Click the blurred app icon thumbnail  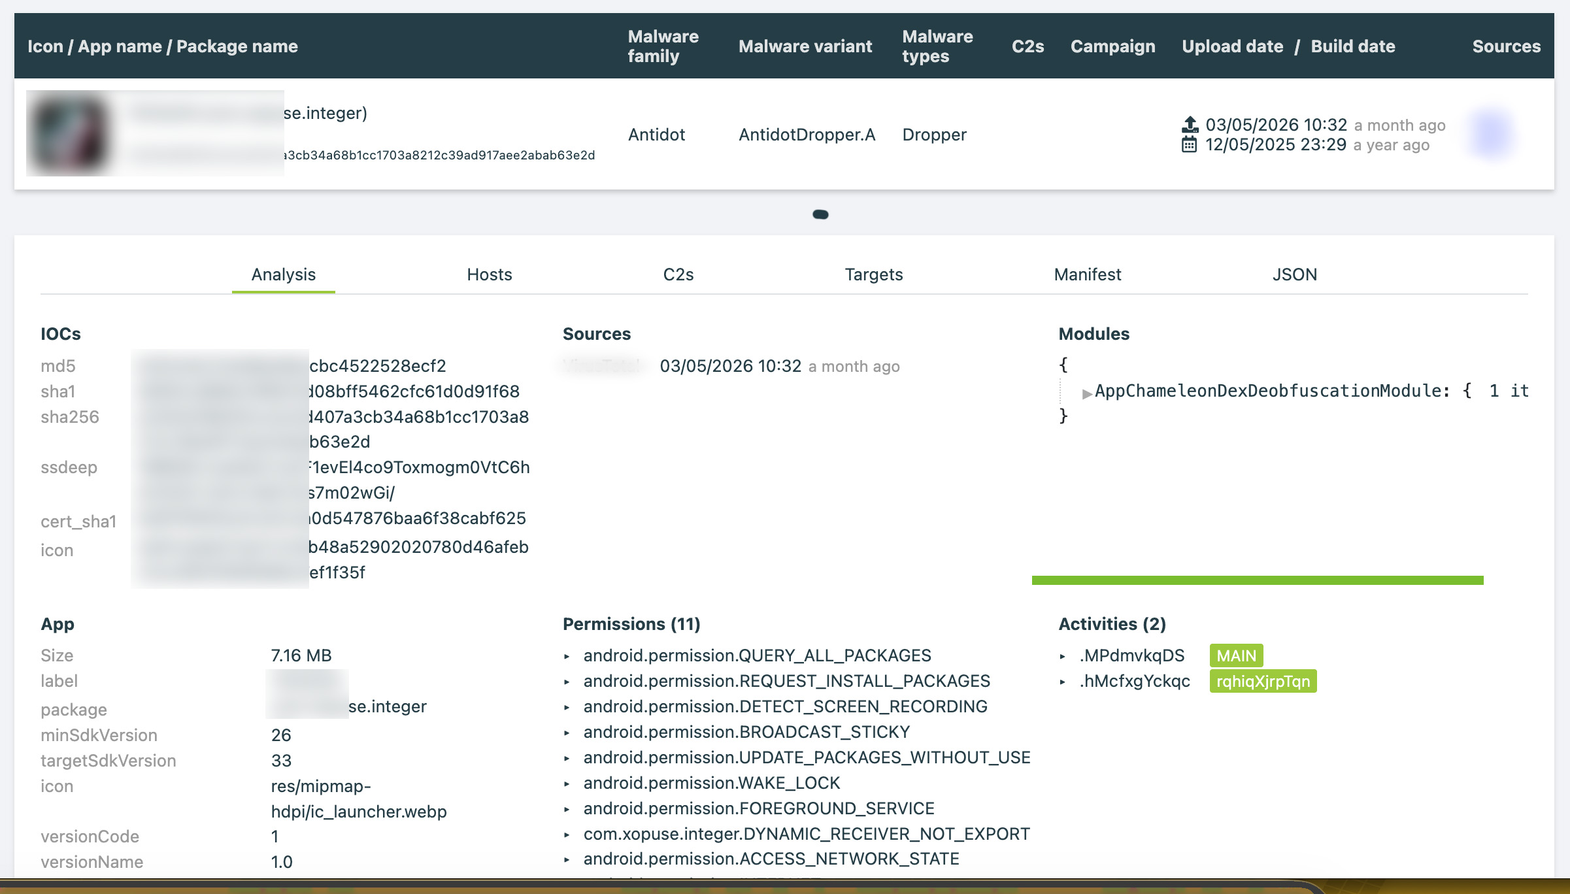tap(69, 133)
